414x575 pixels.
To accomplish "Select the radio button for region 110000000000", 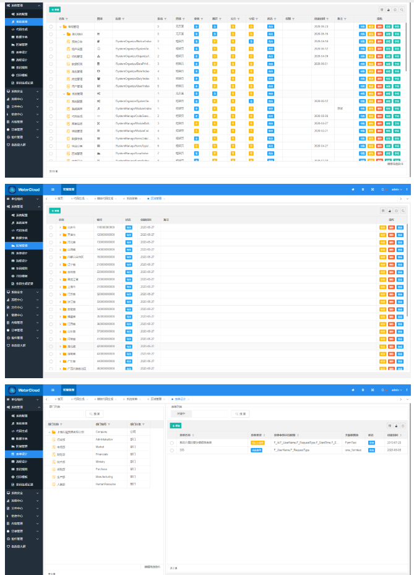I will point(51,227).
